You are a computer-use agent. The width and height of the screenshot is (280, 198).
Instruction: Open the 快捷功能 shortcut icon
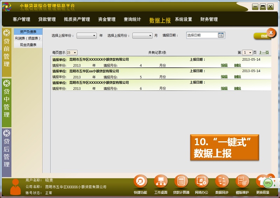(140, 182)
